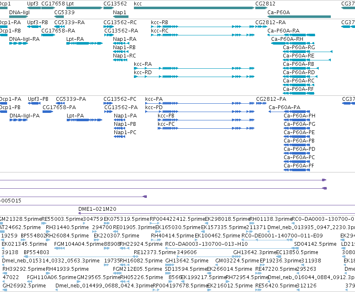Select the RH31440.5prime EST label
The image size is (355, 292).
67,227
